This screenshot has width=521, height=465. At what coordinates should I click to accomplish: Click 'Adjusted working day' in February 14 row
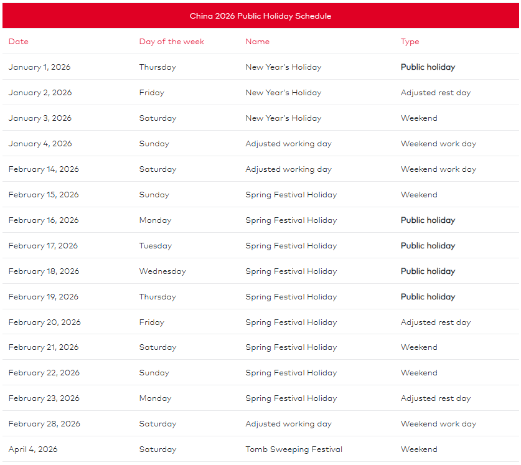[288, 169]
